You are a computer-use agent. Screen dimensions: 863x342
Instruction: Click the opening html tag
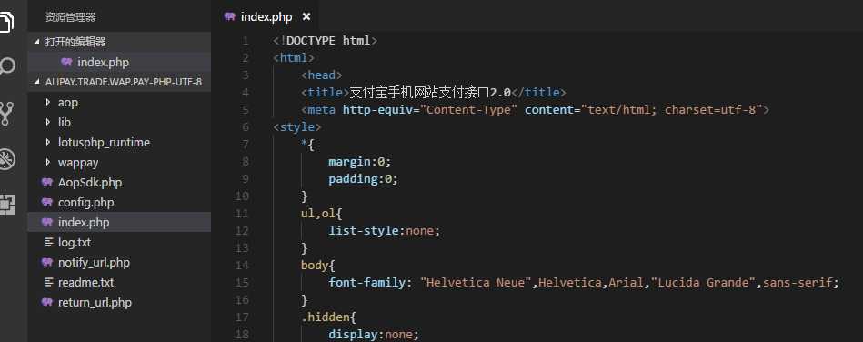(294, 58)
